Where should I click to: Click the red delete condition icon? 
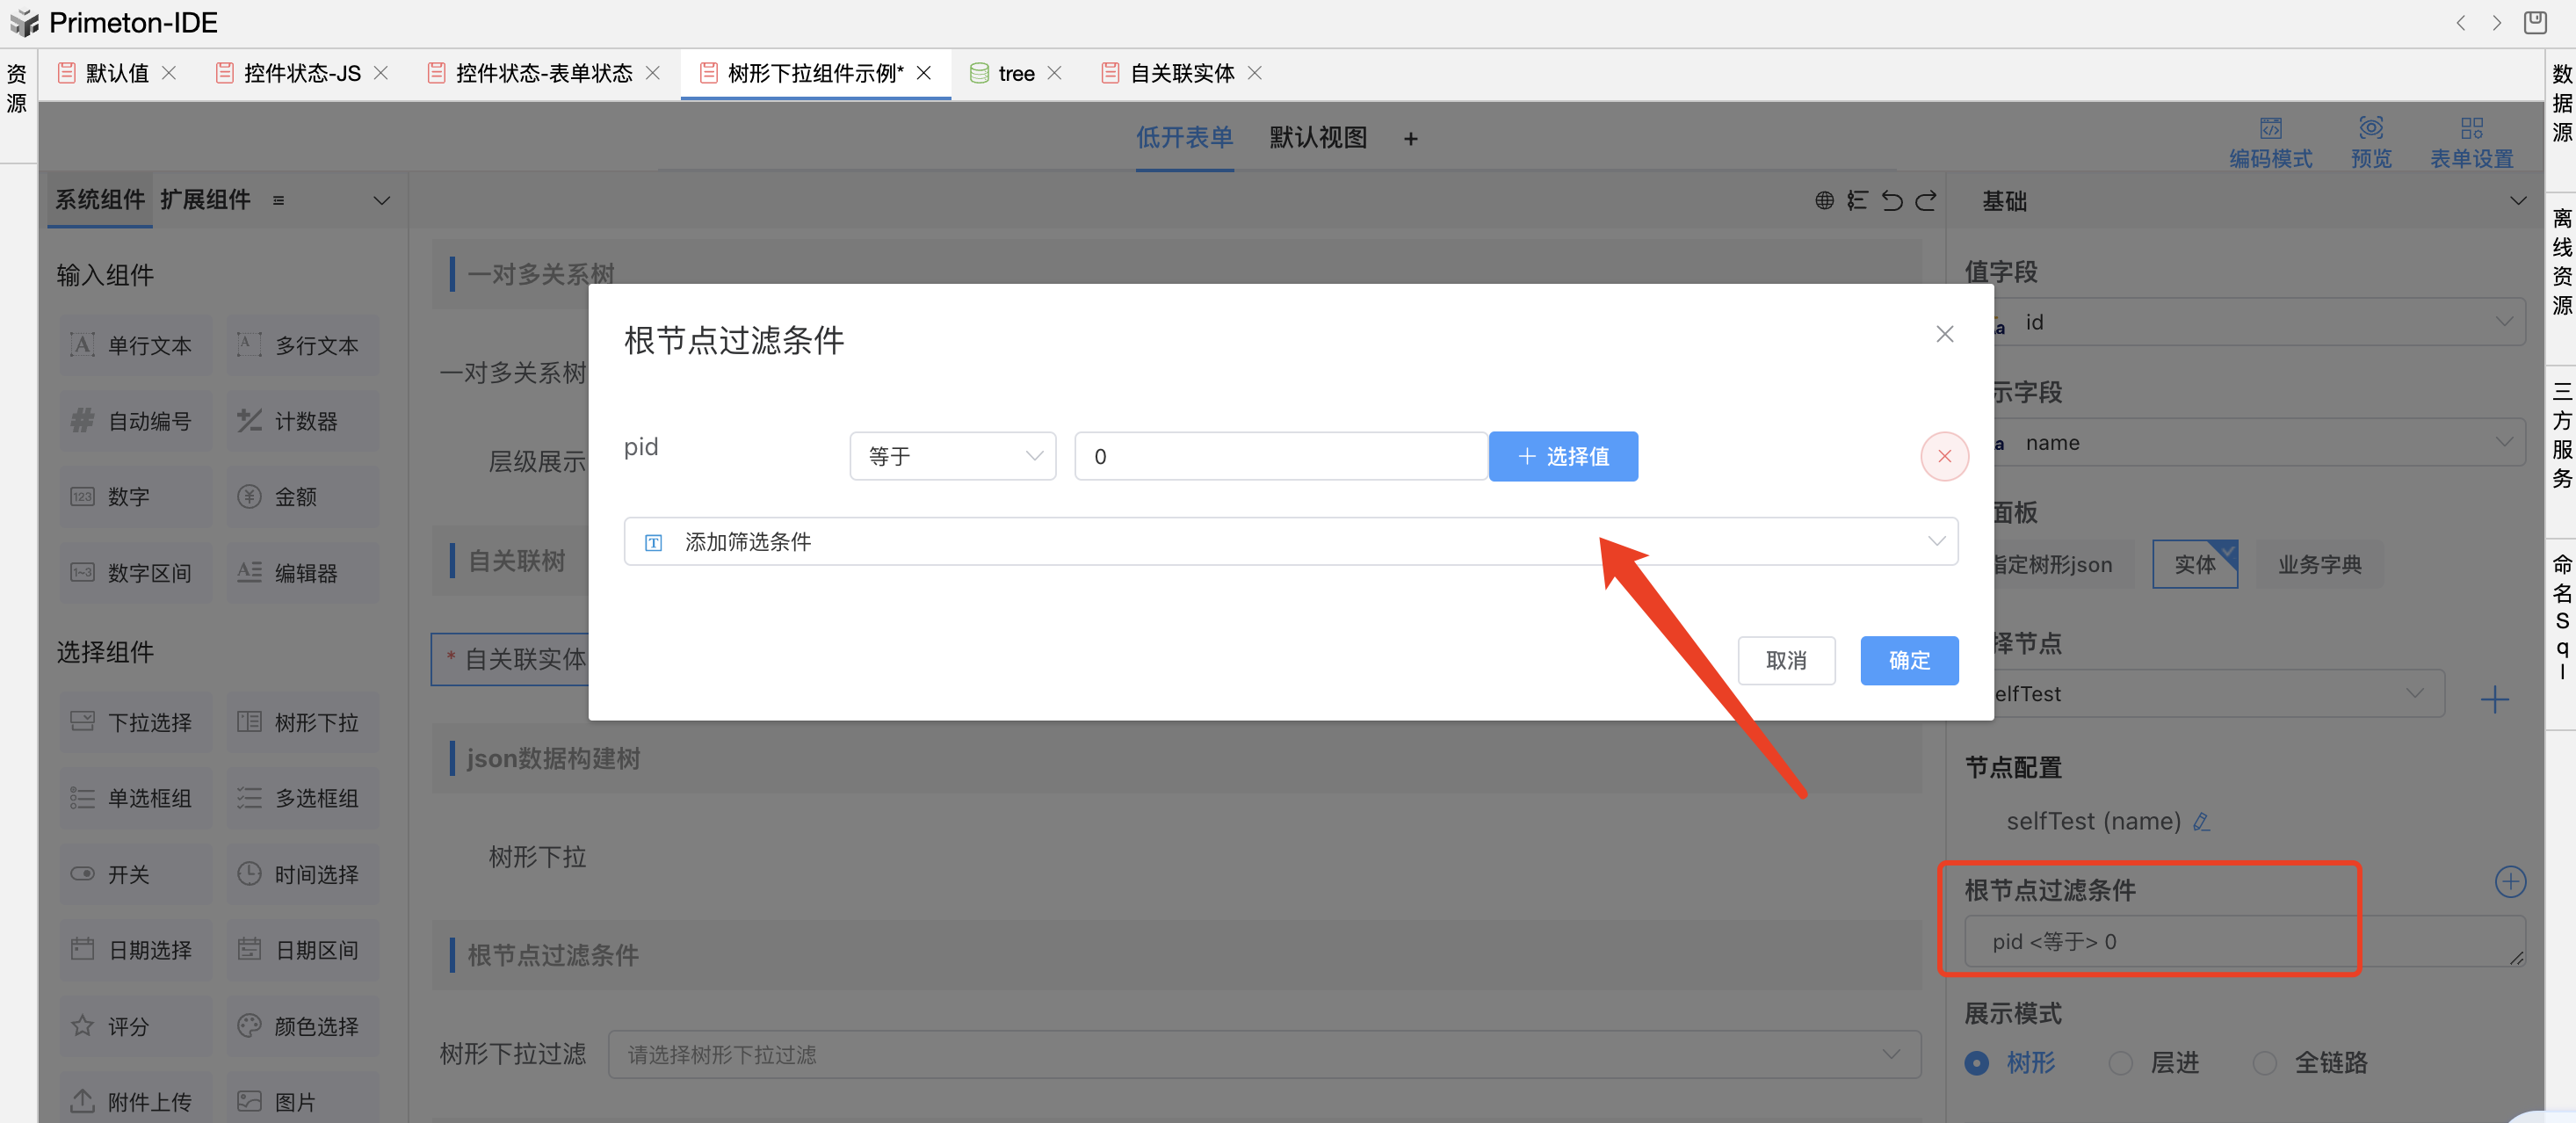pyautogui.click(x=1943, y=456)
